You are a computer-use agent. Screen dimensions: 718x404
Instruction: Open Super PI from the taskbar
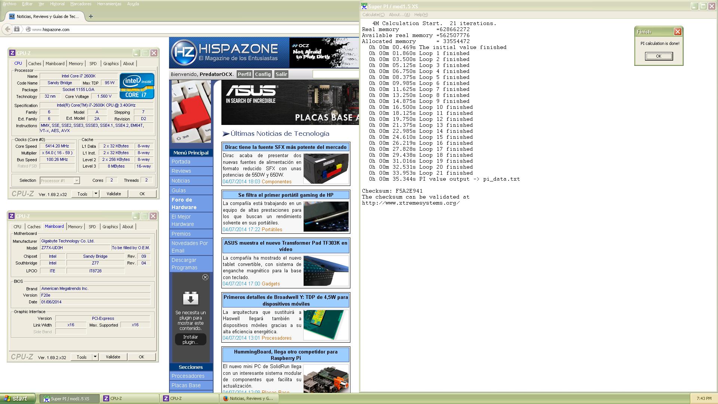click(70, 398)
